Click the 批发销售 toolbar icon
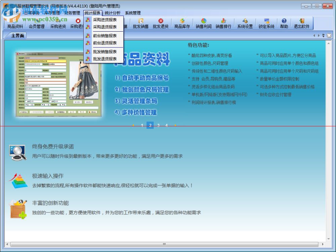This screenshot has height=252, width=336. (x=141, y=24)
